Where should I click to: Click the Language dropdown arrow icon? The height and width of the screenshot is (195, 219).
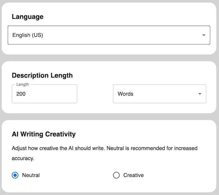[204, 35]
